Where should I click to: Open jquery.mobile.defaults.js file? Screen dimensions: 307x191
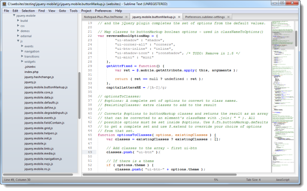point(41,103)
